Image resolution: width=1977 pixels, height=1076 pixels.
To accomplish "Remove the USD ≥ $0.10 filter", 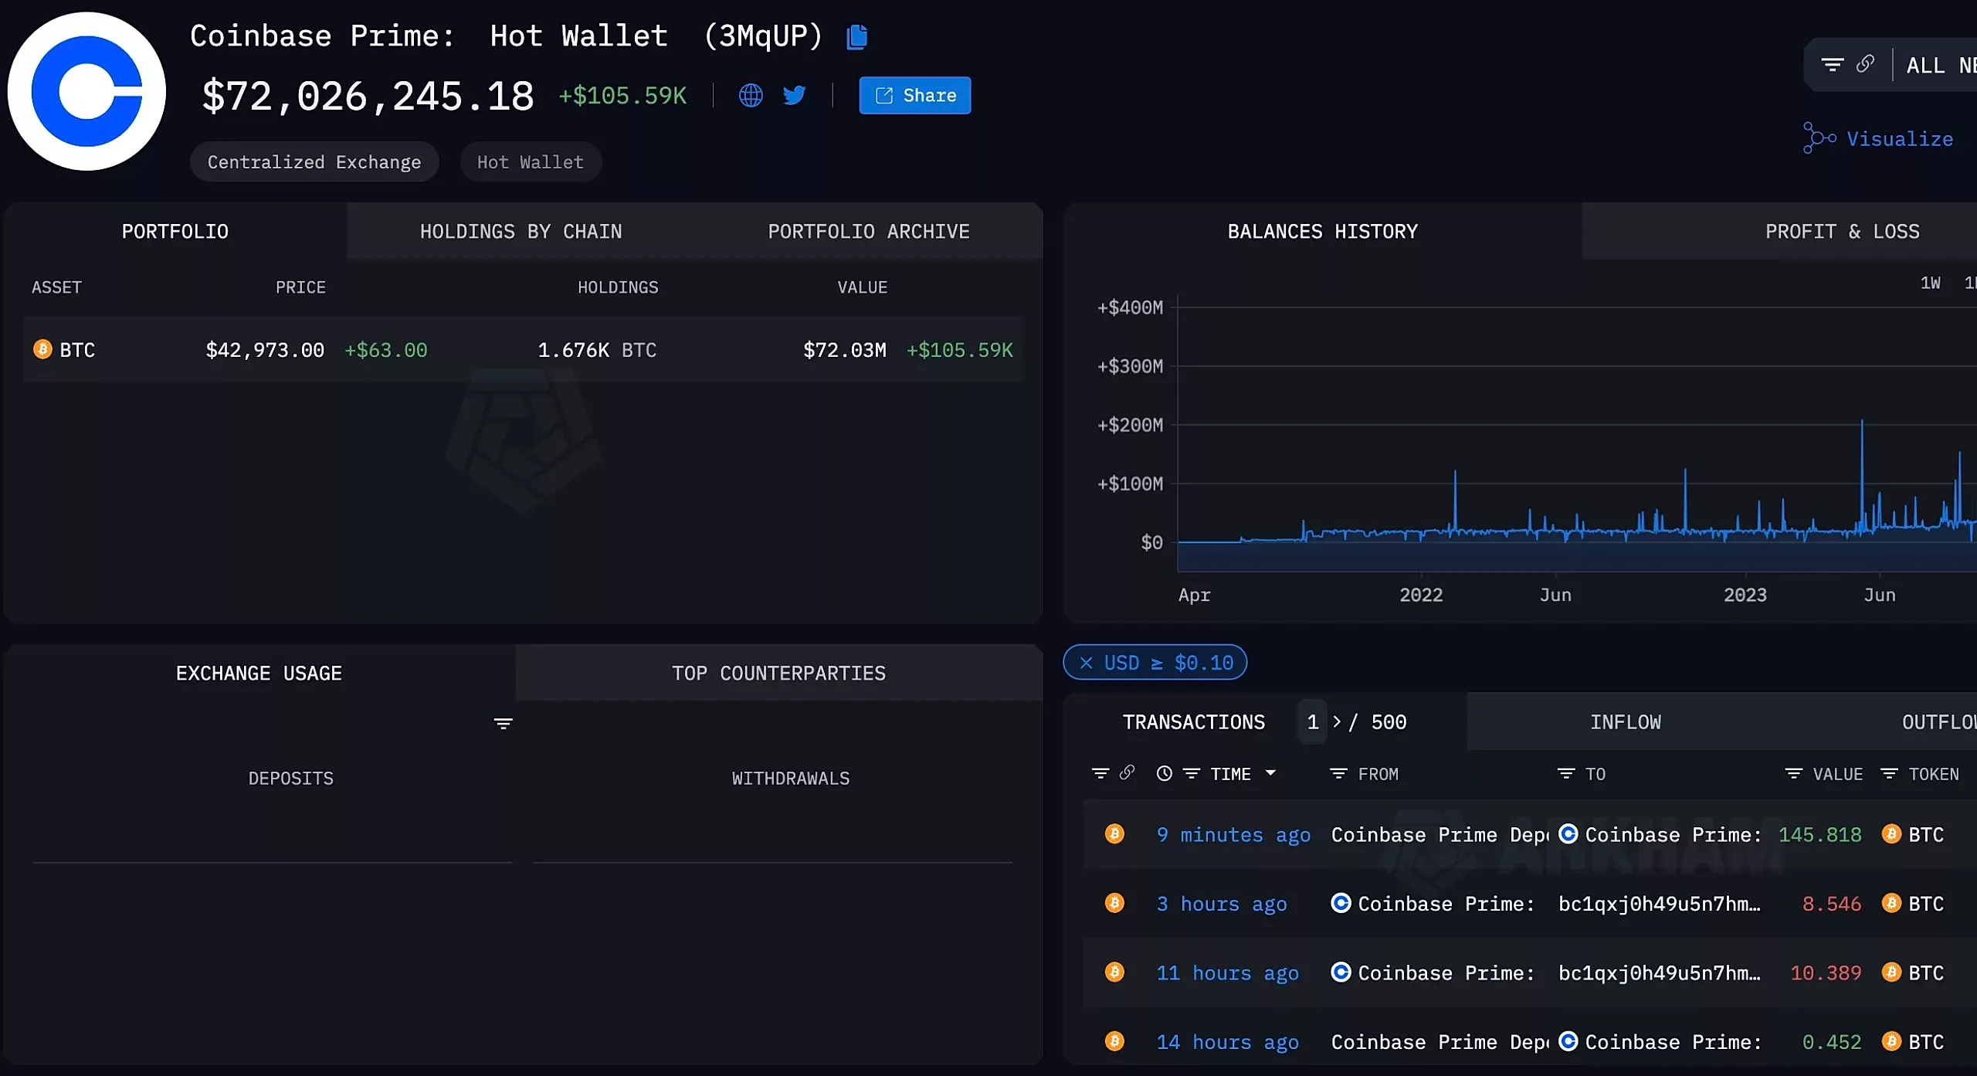I will tap(1086, 663).
